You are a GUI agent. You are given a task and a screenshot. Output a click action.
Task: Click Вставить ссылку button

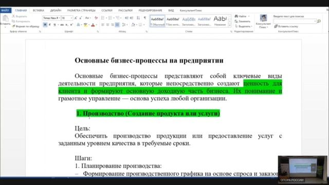[x=286, y=26]
